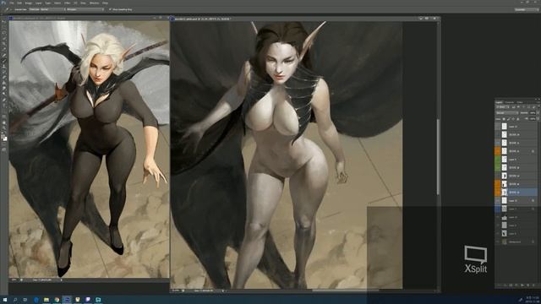Select the Spot Healing Brush tool
The width and height of the screenshot is (541, 304).
[x=4, y=55]
